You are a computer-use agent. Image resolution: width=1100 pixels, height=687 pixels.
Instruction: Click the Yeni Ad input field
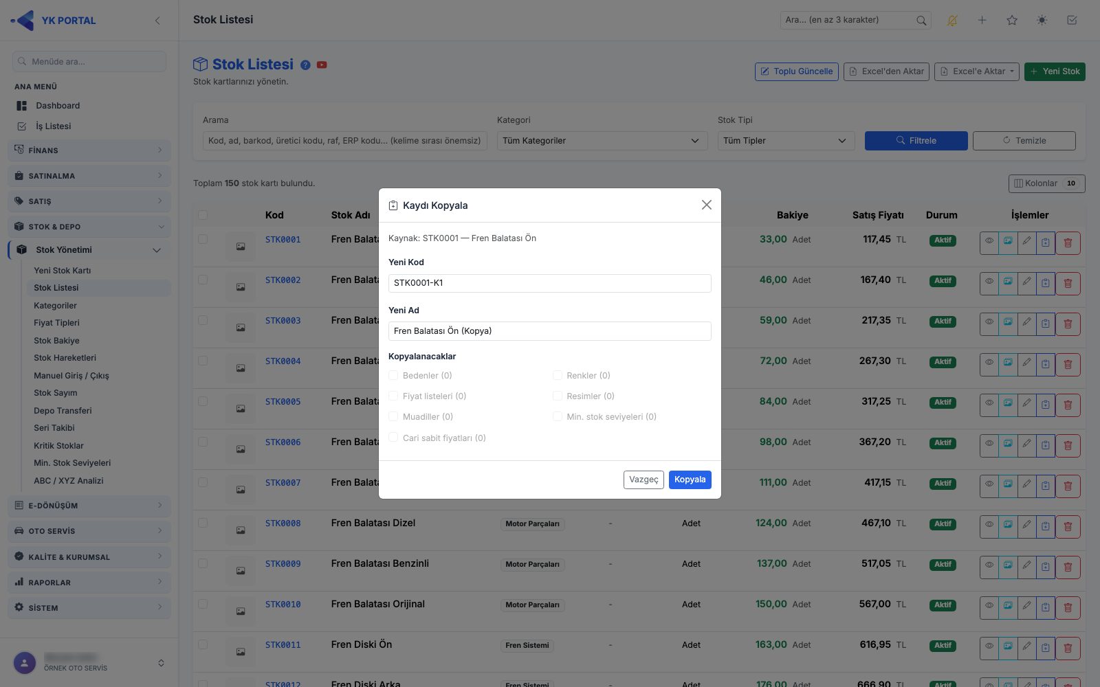pos(549,331)
